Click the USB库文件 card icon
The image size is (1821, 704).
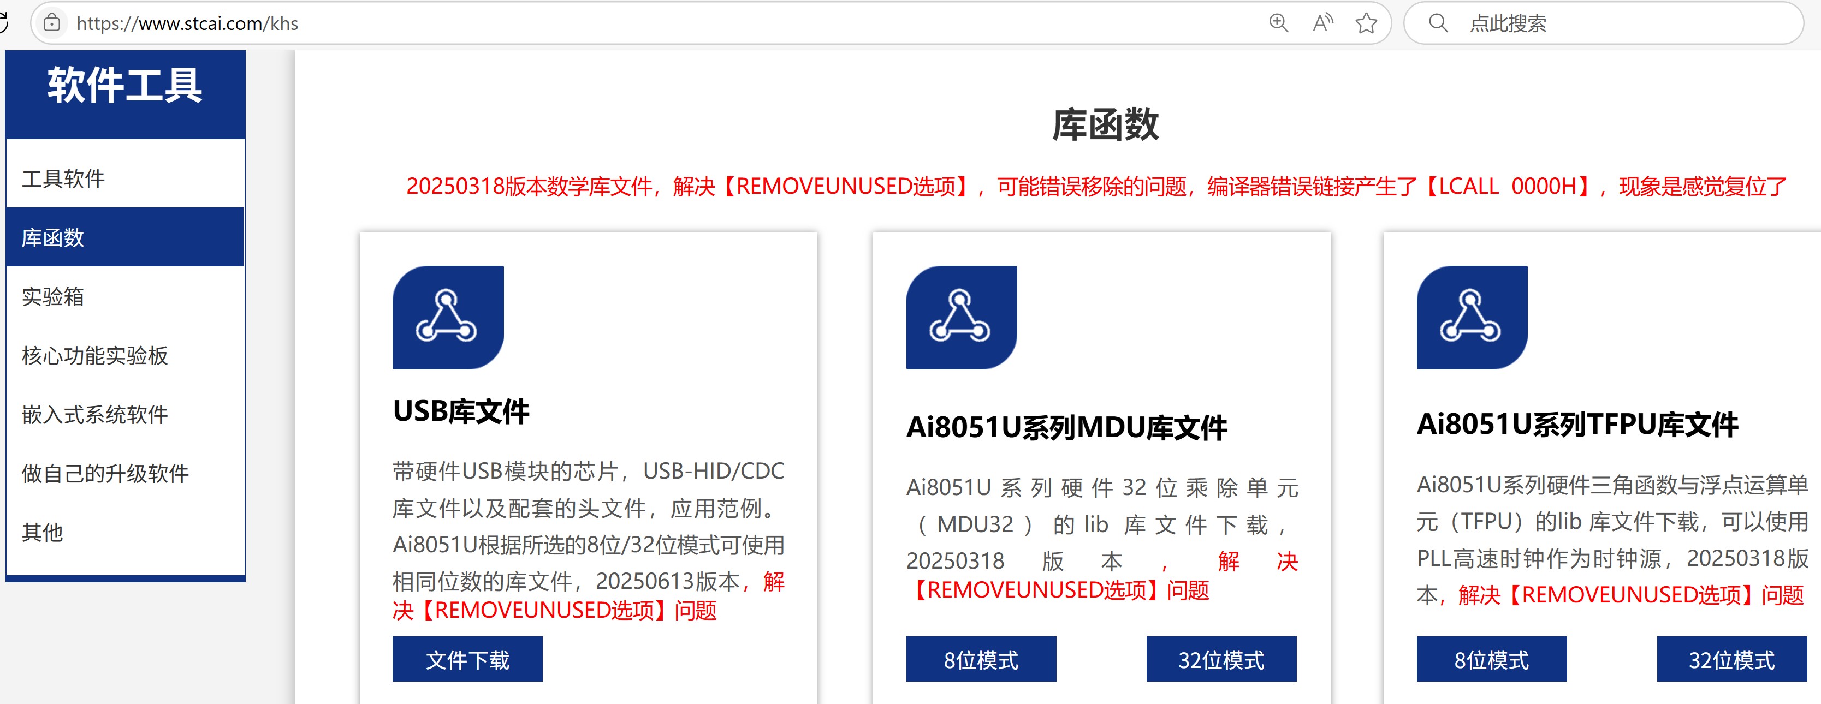[448, 318]
